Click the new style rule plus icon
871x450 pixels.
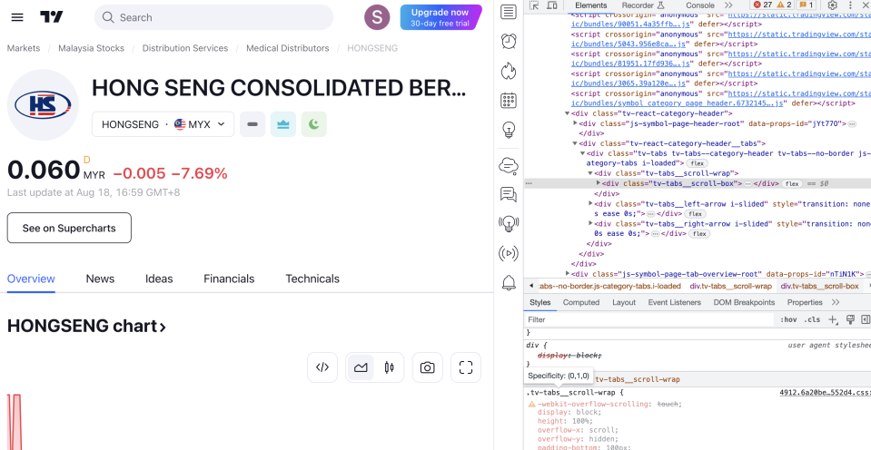833,319
